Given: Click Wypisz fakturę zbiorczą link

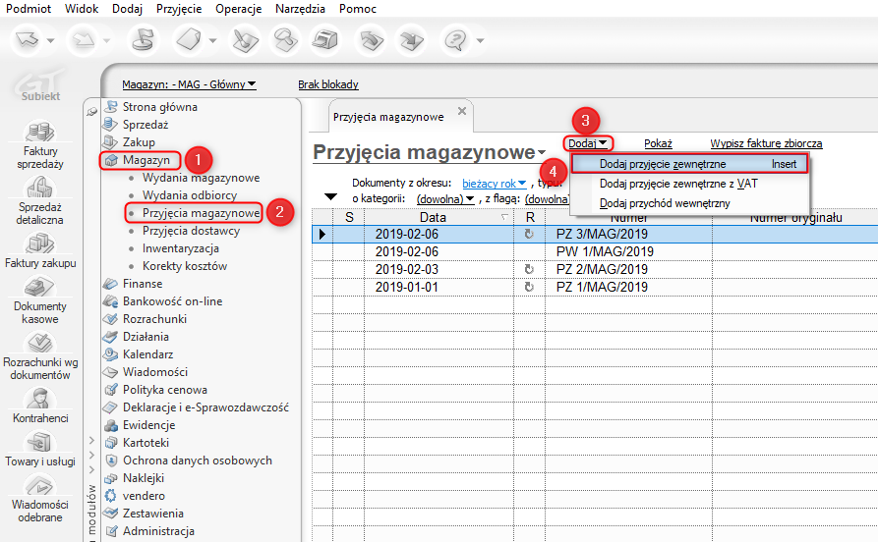Looking at the screenshot, I should pyautogui.click(x=766, y=143).
